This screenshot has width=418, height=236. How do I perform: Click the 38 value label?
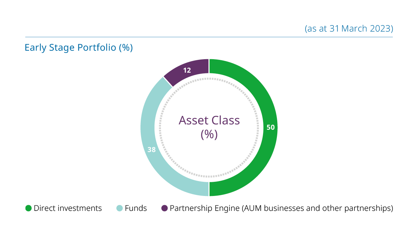[x=151, y=150]
